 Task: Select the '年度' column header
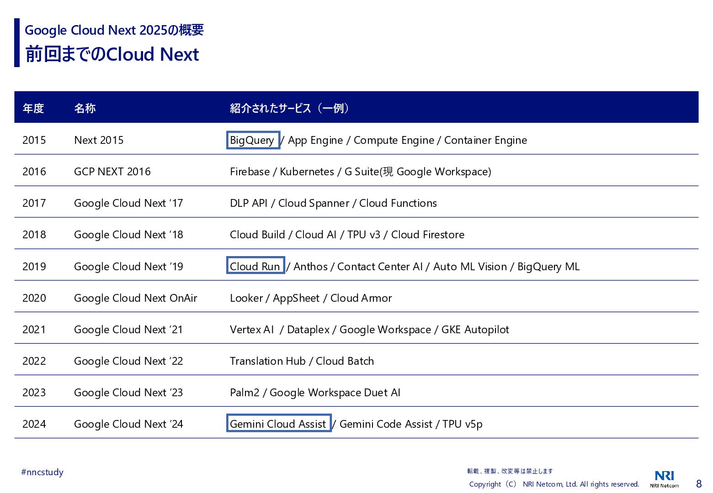point(33,108)
